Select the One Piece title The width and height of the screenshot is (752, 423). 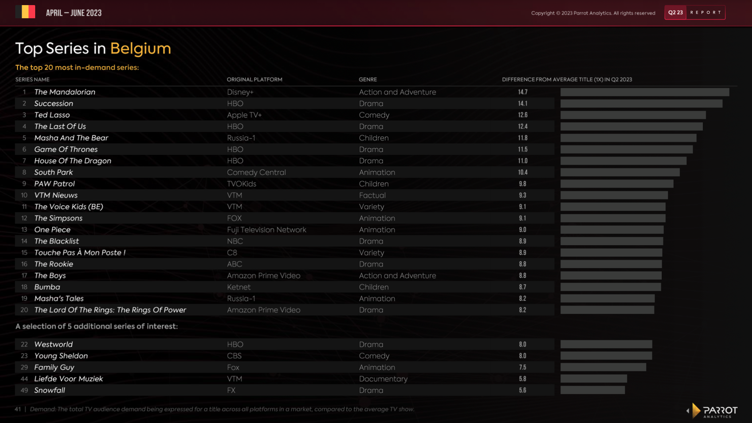click(x=52, y=230)
